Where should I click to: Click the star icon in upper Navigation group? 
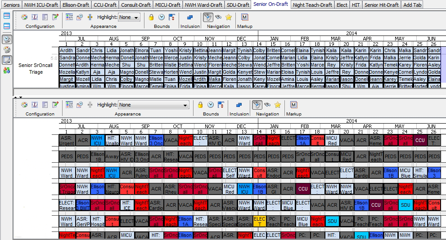tap(229, 17)
